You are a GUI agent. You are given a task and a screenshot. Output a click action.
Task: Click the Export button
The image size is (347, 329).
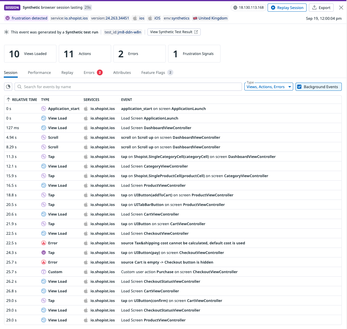(321, 8)
